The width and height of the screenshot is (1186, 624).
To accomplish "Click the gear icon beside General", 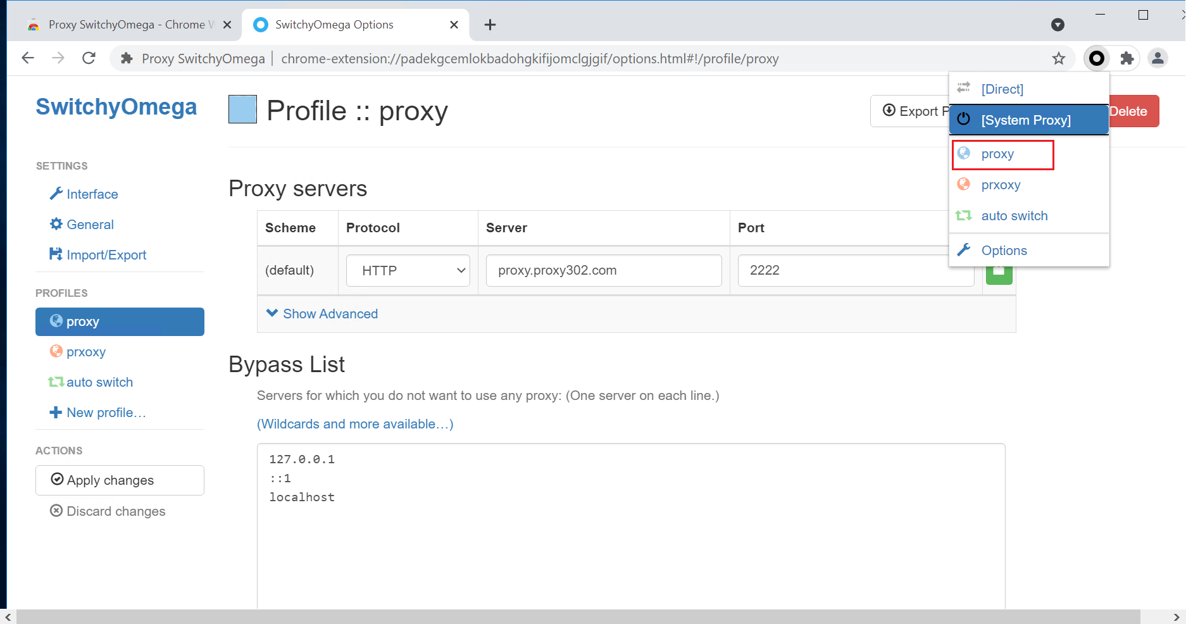I will click(56, 224).
